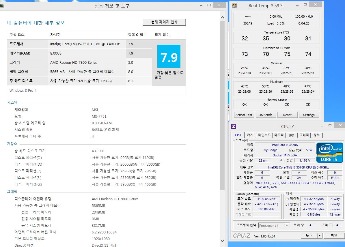The height and width of the screenshot is (247, 345).
Task: Open Real Temp Settings
Action: coord(309,115)
